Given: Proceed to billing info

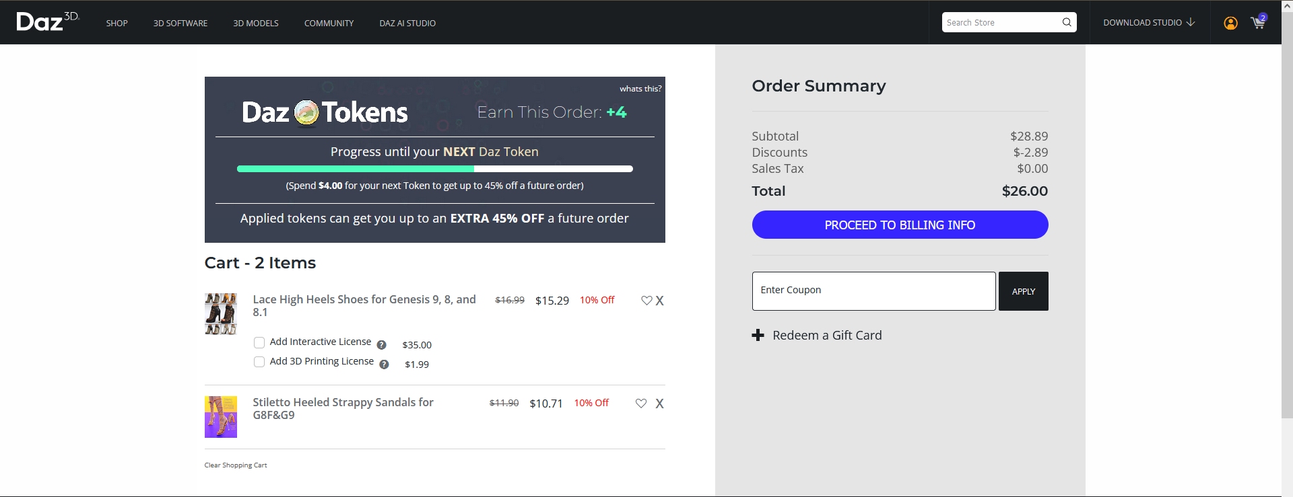Looking at the screenshot, I should pos(900,225).
